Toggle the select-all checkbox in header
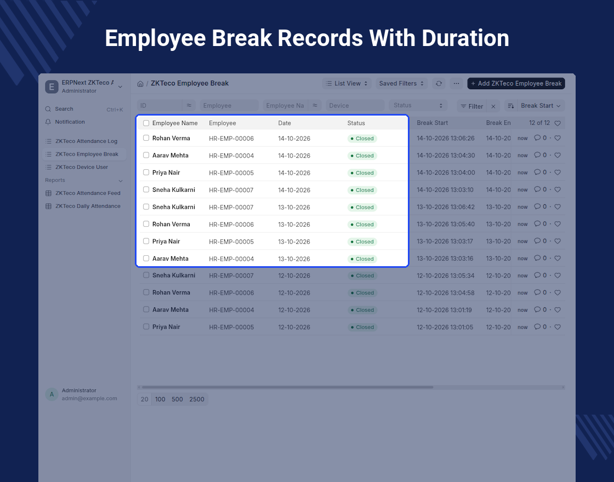 tap(146, 123)
